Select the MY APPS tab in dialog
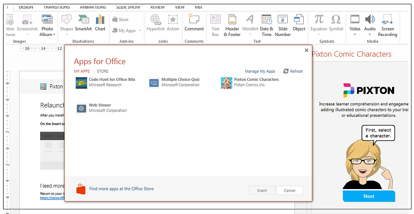 click(82, 71)
